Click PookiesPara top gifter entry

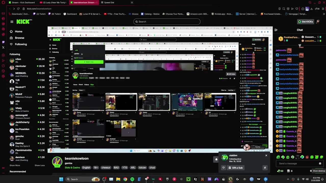coord(289,39)
